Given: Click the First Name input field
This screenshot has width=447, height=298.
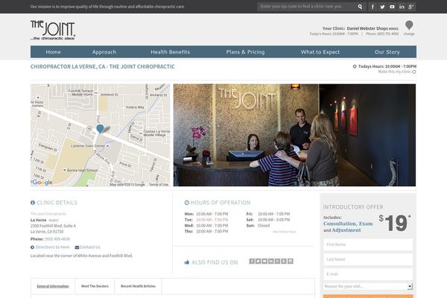Looking at the screenshot, I should (x=368, y=244).
